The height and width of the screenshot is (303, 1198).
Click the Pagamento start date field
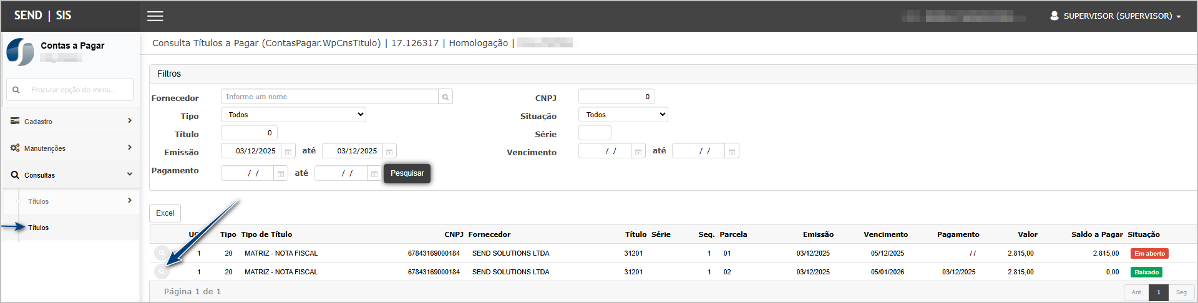point(247,173)
